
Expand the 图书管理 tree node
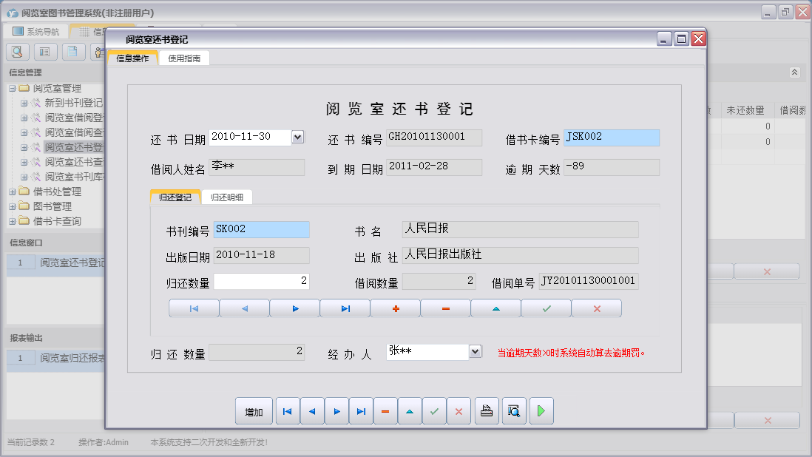pyautogui.click(x=12, y=206)
